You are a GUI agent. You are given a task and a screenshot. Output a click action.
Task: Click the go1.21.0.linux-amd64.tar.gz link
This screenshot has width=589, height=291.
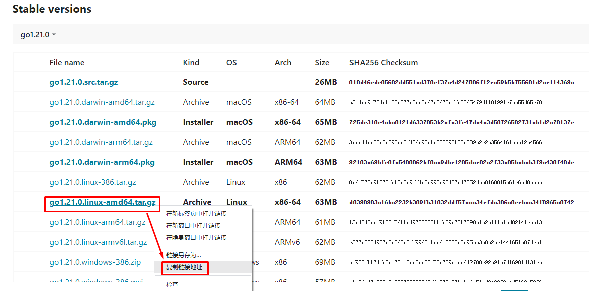pyautogui.click(x=102, y=202)
